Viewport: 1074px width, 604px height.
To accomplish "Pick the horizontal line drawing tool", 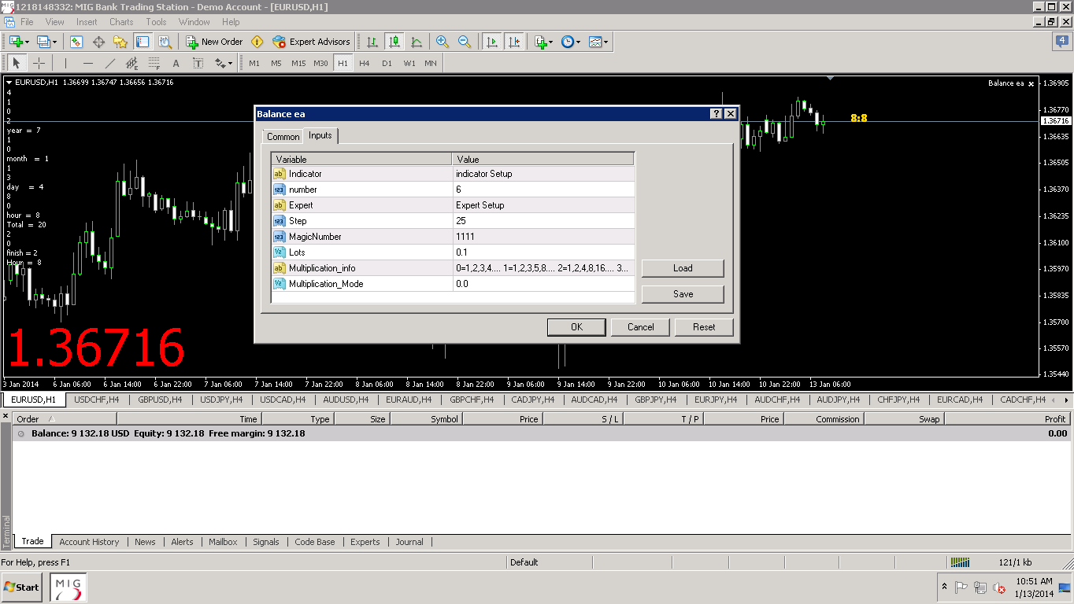I will [x=87, y=63].
